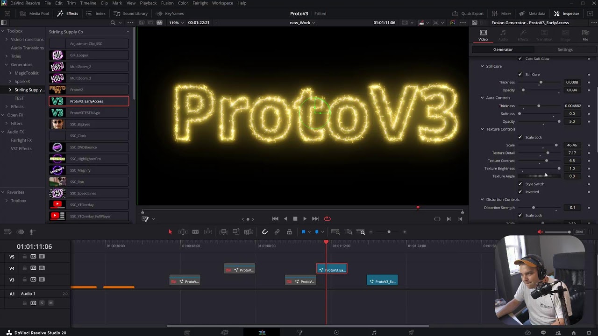Collapse the Stirling Supply Co effects list

tap(128, 32)
